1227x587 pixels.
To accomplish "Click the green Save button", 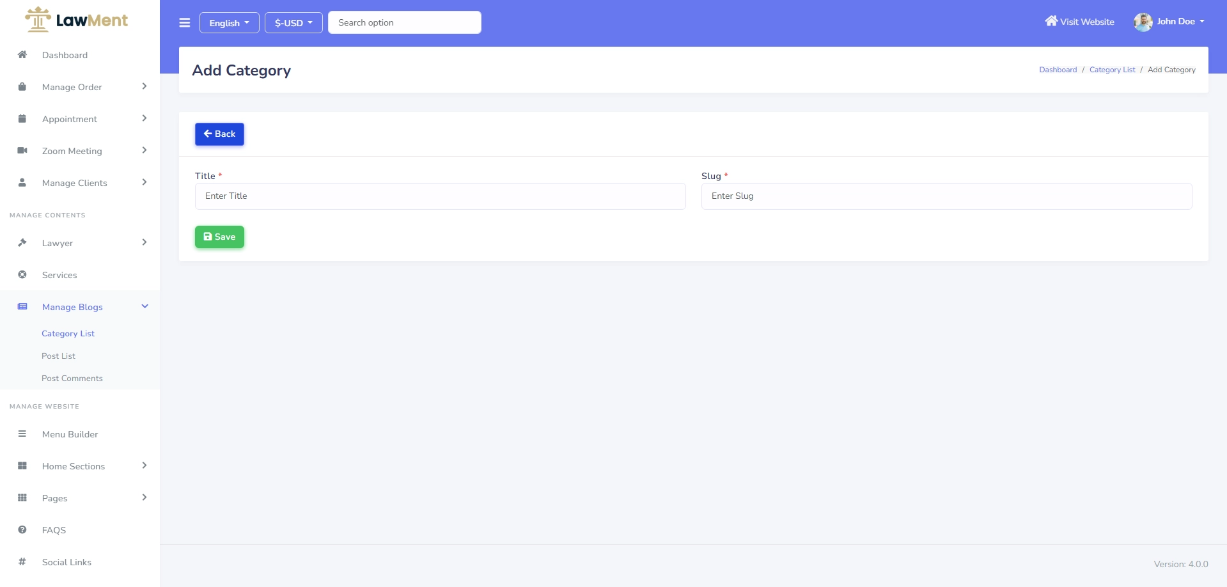I will click(219, 237).
